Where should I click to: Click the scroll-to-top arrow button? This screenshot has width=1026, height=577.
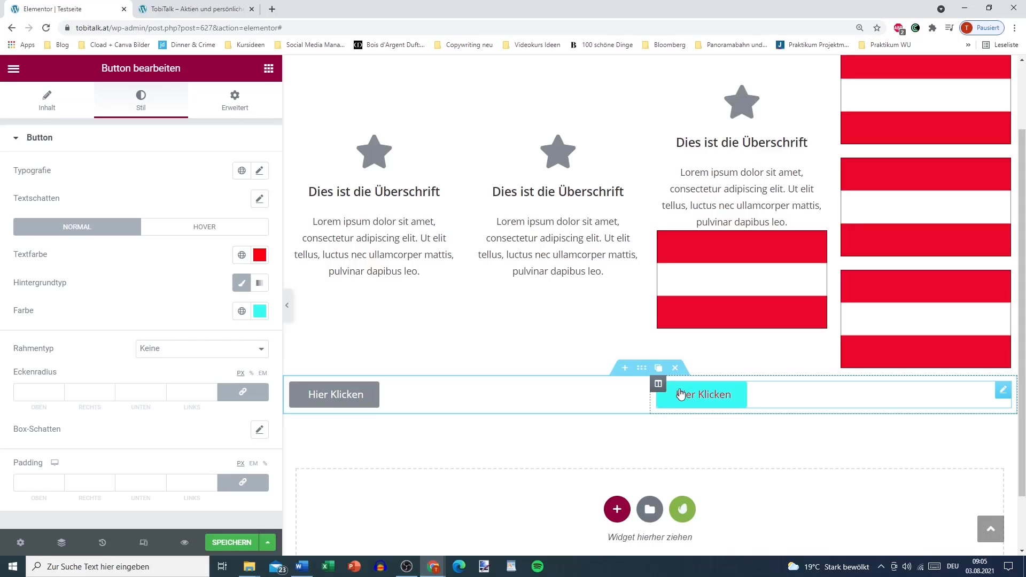tap(990, 529)
